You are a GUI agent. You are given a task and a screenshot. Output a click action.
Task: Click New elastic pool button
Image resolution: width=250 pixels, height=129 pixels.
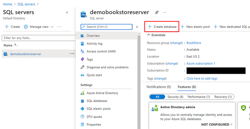(195, 27)
